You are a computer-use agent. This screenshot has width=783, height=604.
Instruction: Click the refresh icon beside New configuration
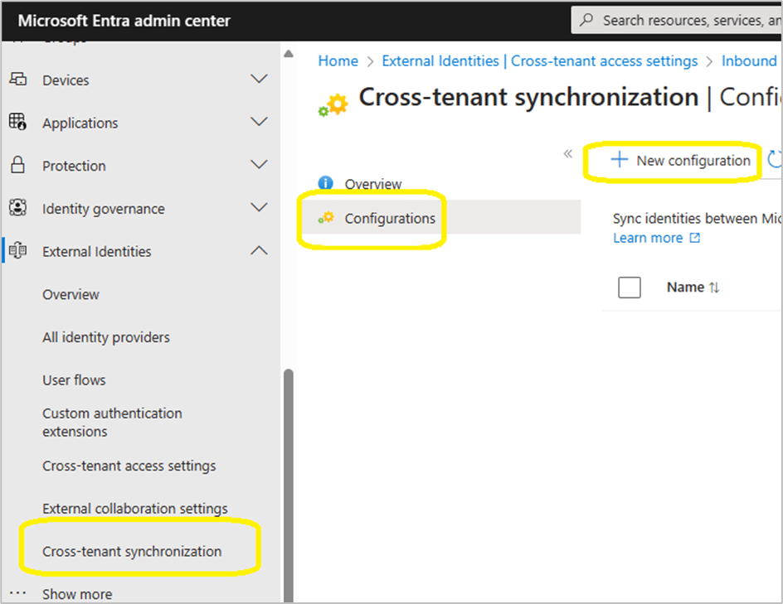coord(775,160)
